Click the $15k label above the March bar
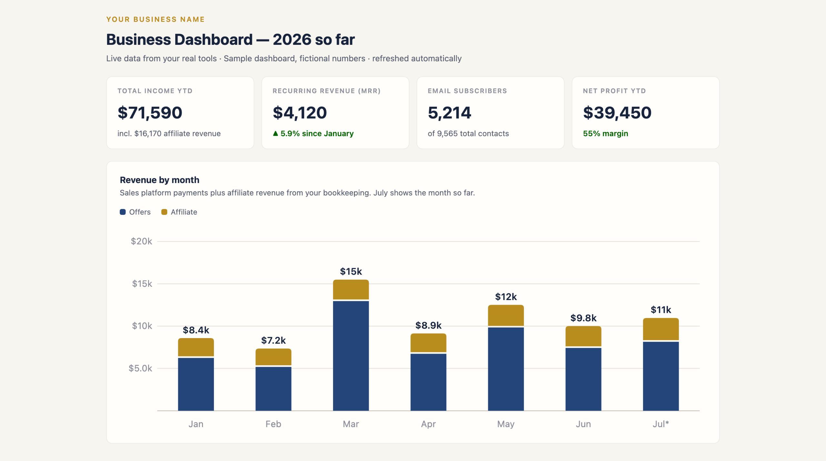Viewport: 826px width, 461px height. tap(351, 271)
